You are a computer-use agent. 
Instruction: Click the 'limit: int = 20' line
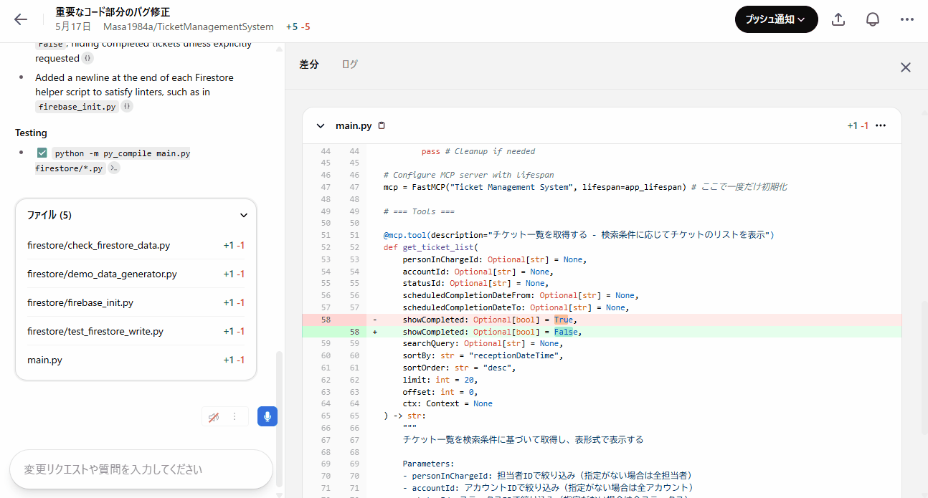tap(440, 380)
